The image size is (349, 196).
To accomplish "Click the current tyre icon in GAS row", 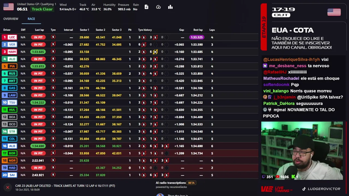I will coord(53,88).
